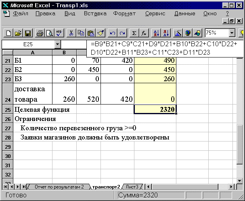Image resolution: width=245 pixels, height=201 pixels.
Task: Click vertical scrollbar down arrow
Action: pos(239,180)
